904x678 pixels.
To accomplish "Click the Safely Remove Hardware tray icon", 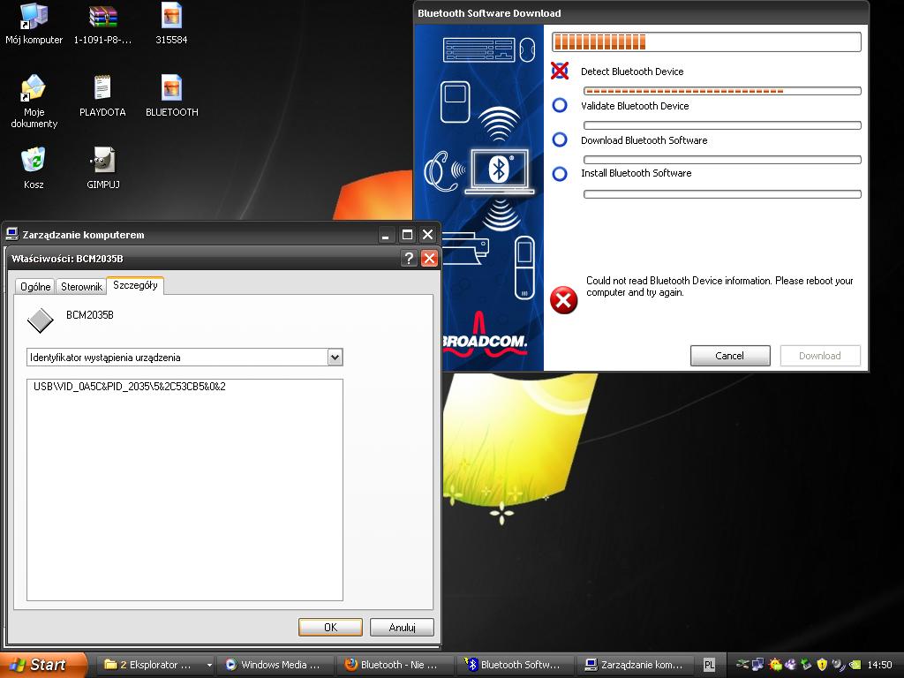I will (742, 665).
